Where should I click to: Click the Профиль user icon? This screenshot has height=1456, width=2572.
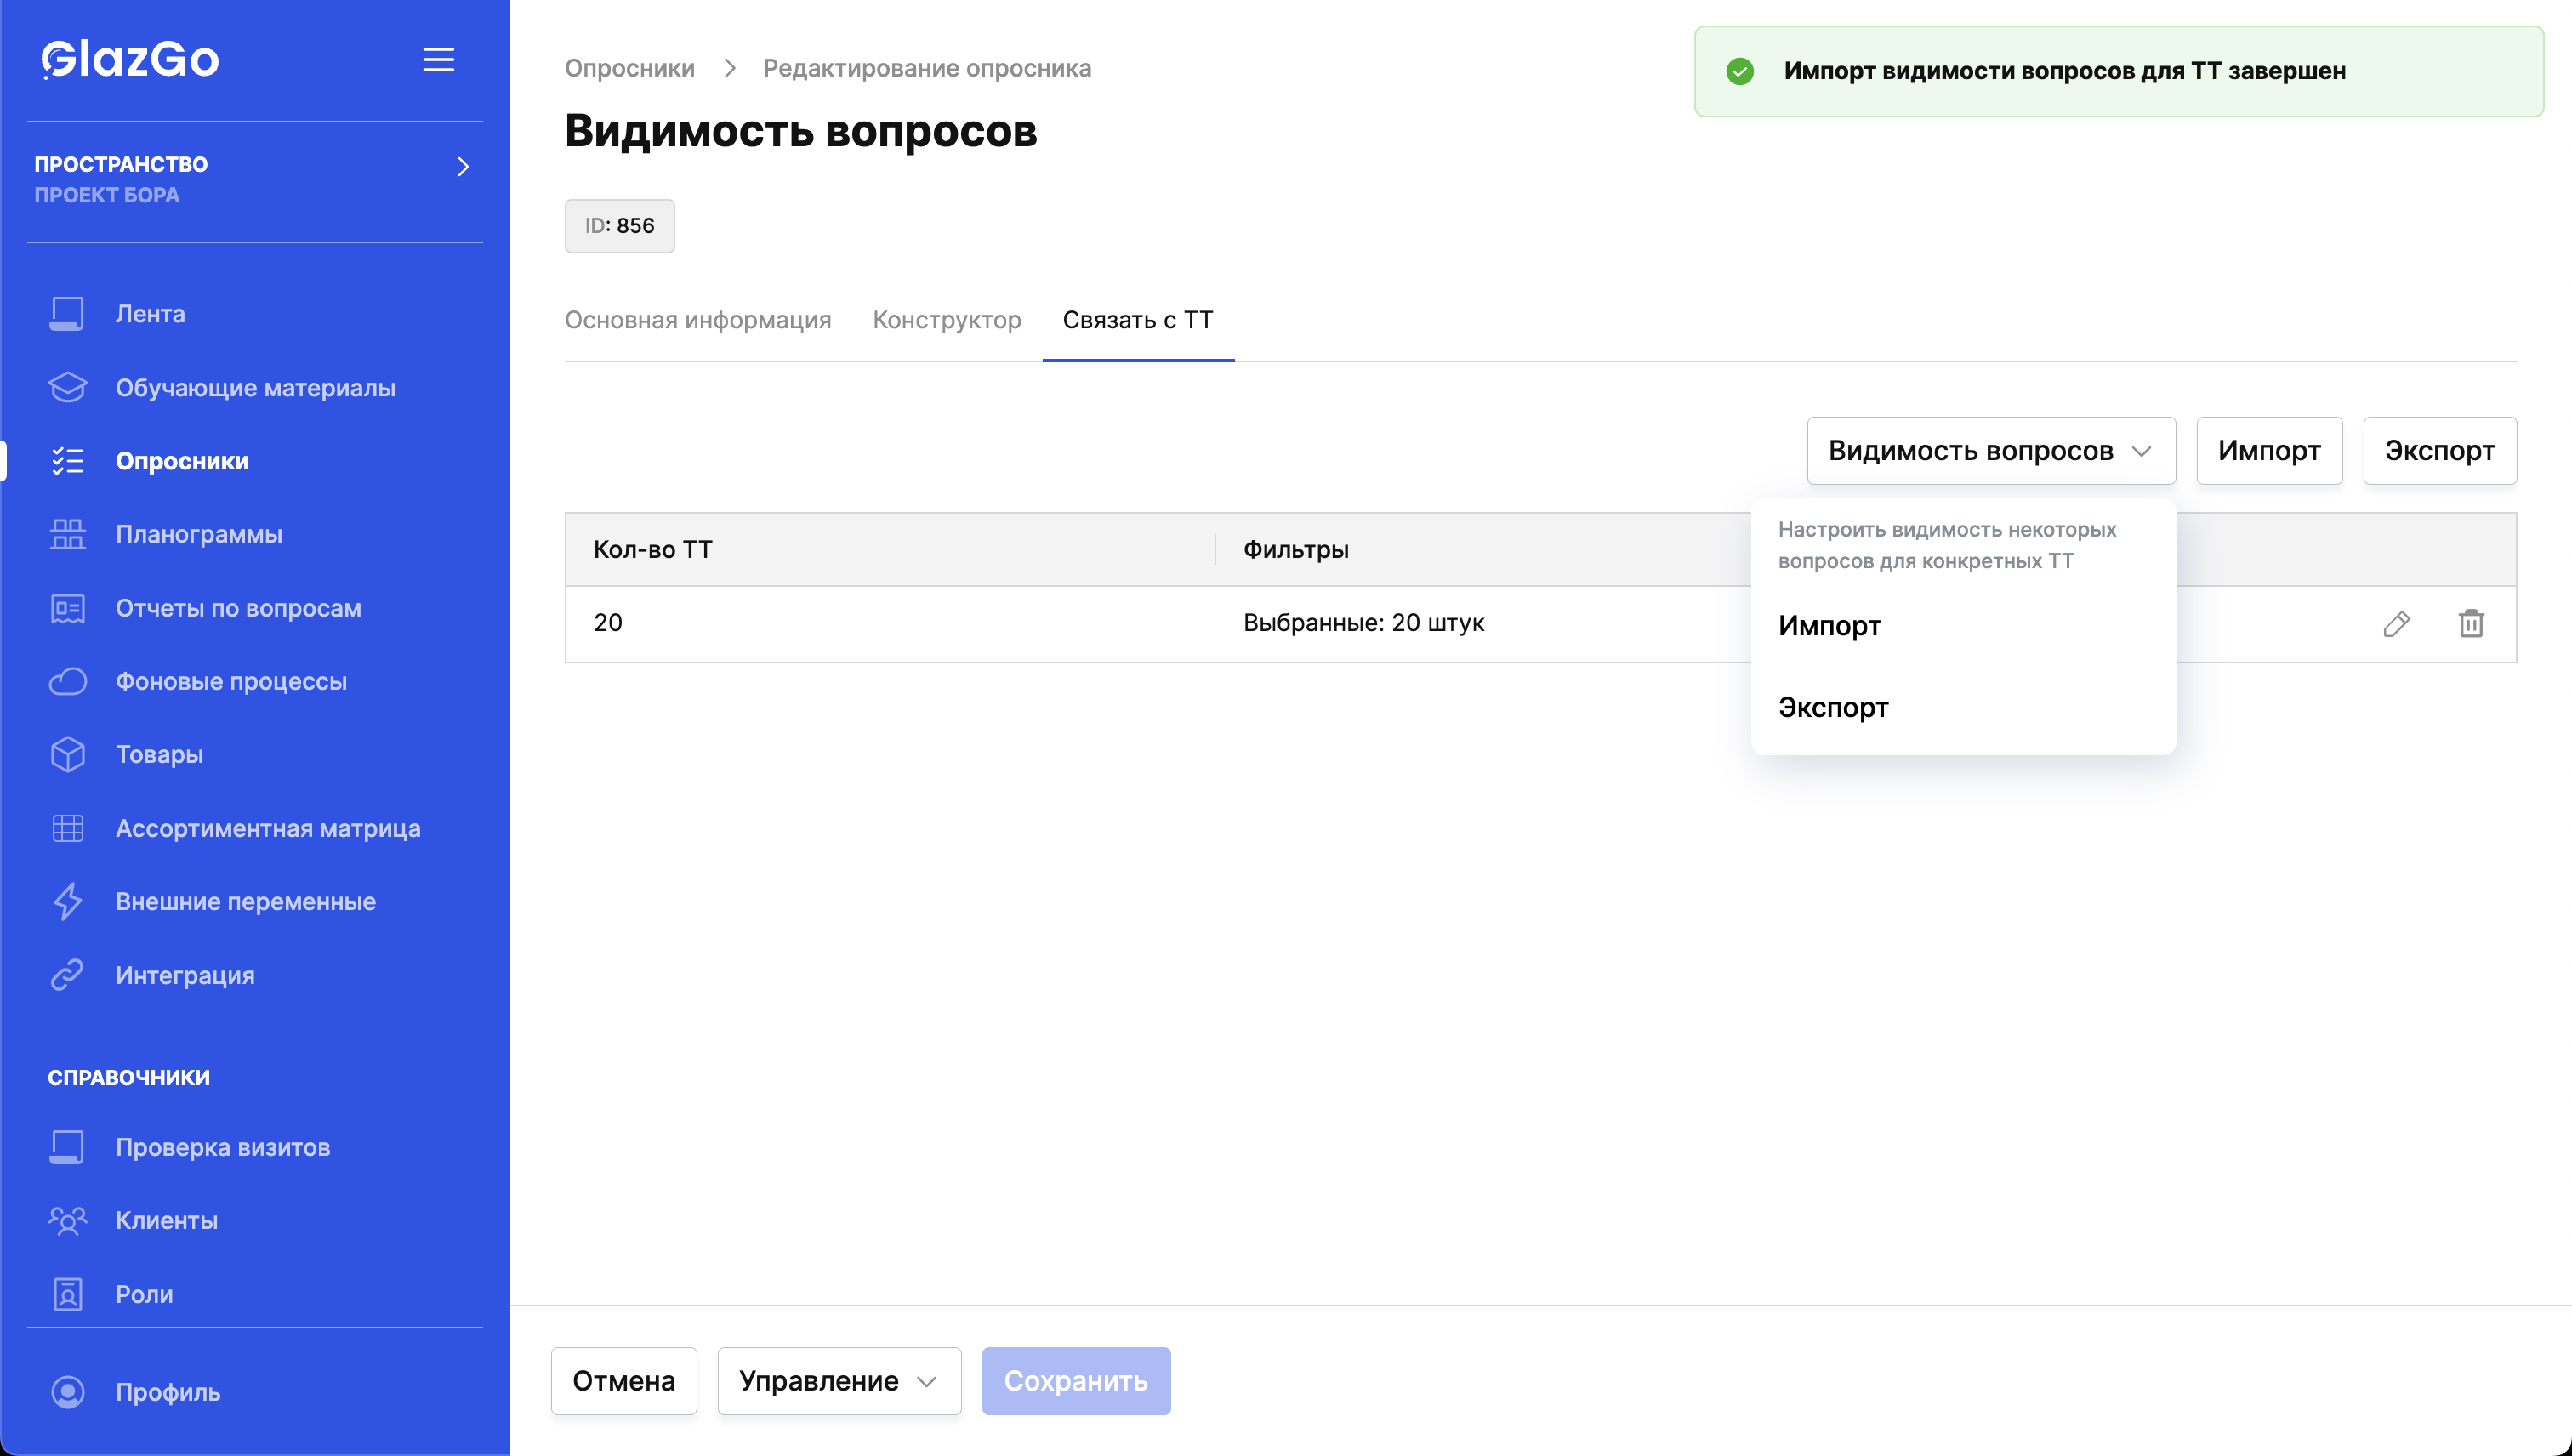tap(67, 1392)
